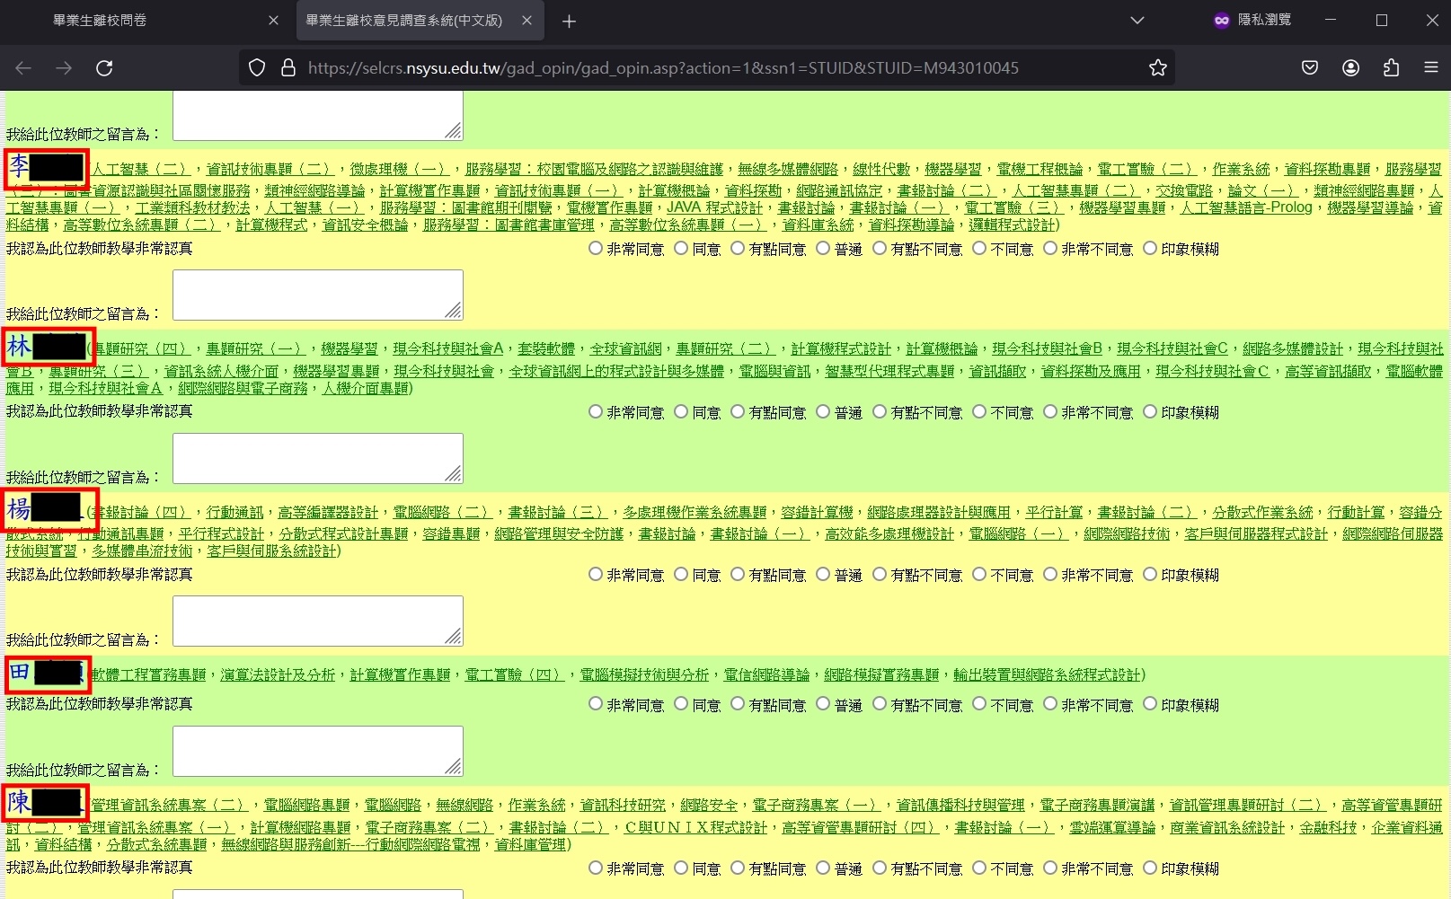
Task: Select 不同意 for the 楊 teacher row
Action: click(x=979, y=575)
